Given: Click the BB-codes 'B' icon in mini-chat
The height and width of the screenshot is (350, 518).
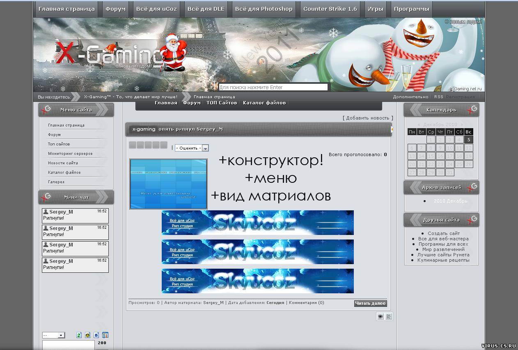Looking at the screenshot, I should tap(96, 335).
